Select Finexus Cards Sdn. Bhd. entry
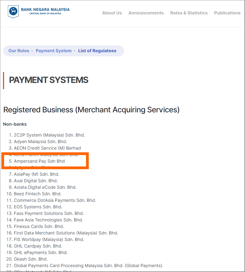The image size is (245, 272). (39, 227)
